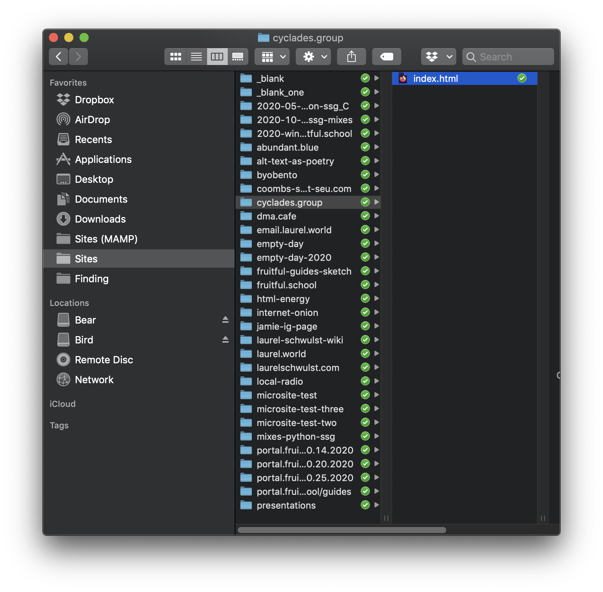Expand the laurel.world folder arrow
Viewport: 603px width, 592px height.
pyautogui.click(x=376, y=354)
